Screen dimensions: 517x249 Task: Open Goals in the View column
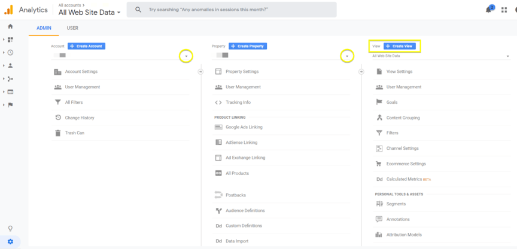[x=391, y=103]
